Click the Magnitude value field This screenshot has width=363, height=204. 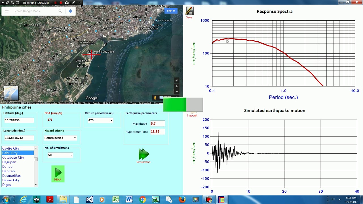[157, 124]
